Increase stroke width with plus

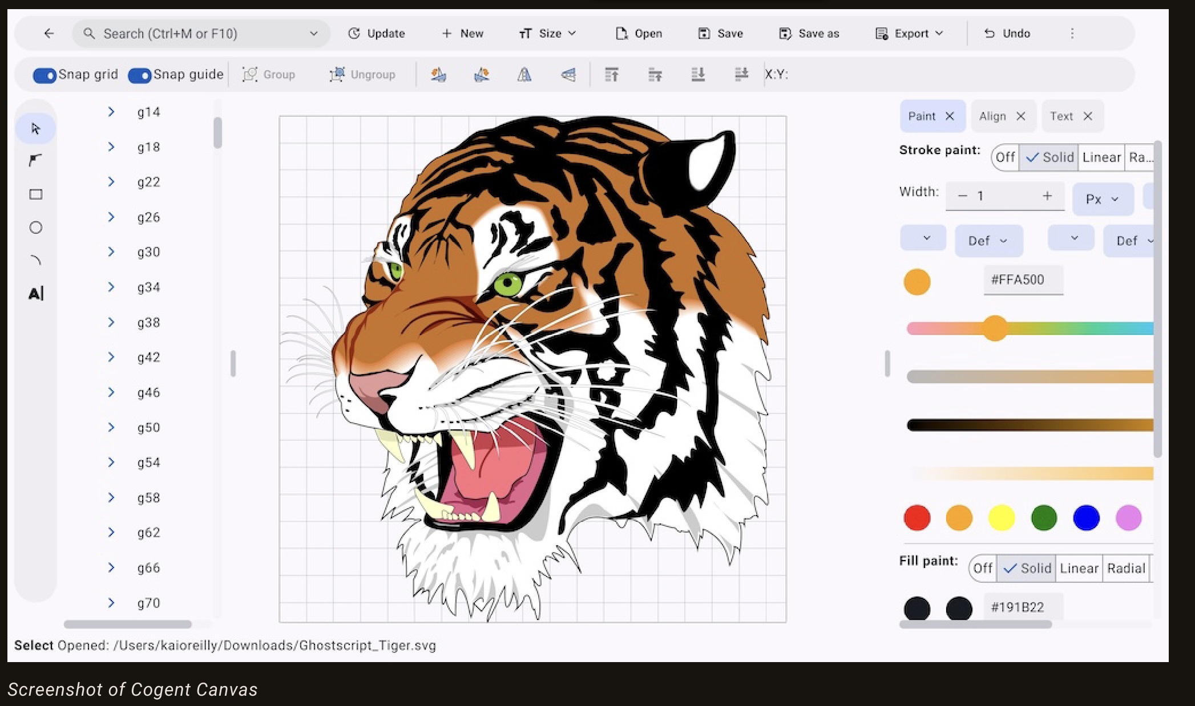tap(1047, 196)
